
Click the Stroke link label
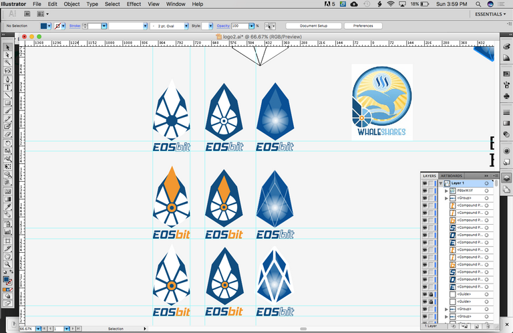coord(75,26)
